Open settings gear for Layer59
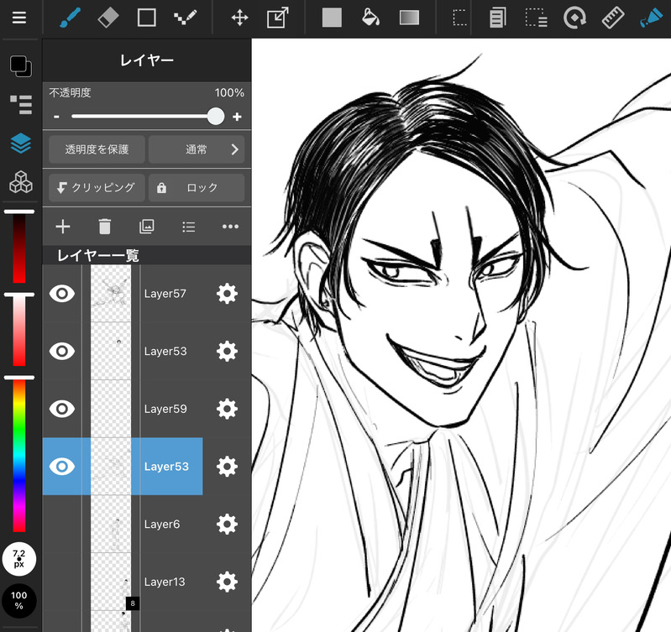Image resolution: width=671 pixels, height=632 pixels. tap(227, 409)
